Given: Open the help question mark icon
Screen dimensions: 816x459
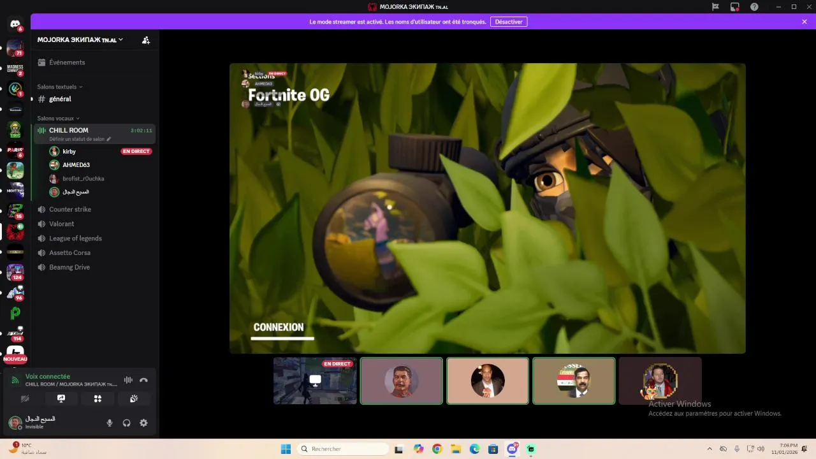Looking at the screenshot, I should click(754, 6).
